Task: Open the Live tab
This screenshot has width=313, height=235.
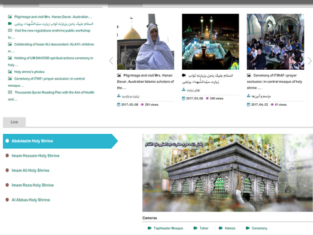Action: (14, 122)
